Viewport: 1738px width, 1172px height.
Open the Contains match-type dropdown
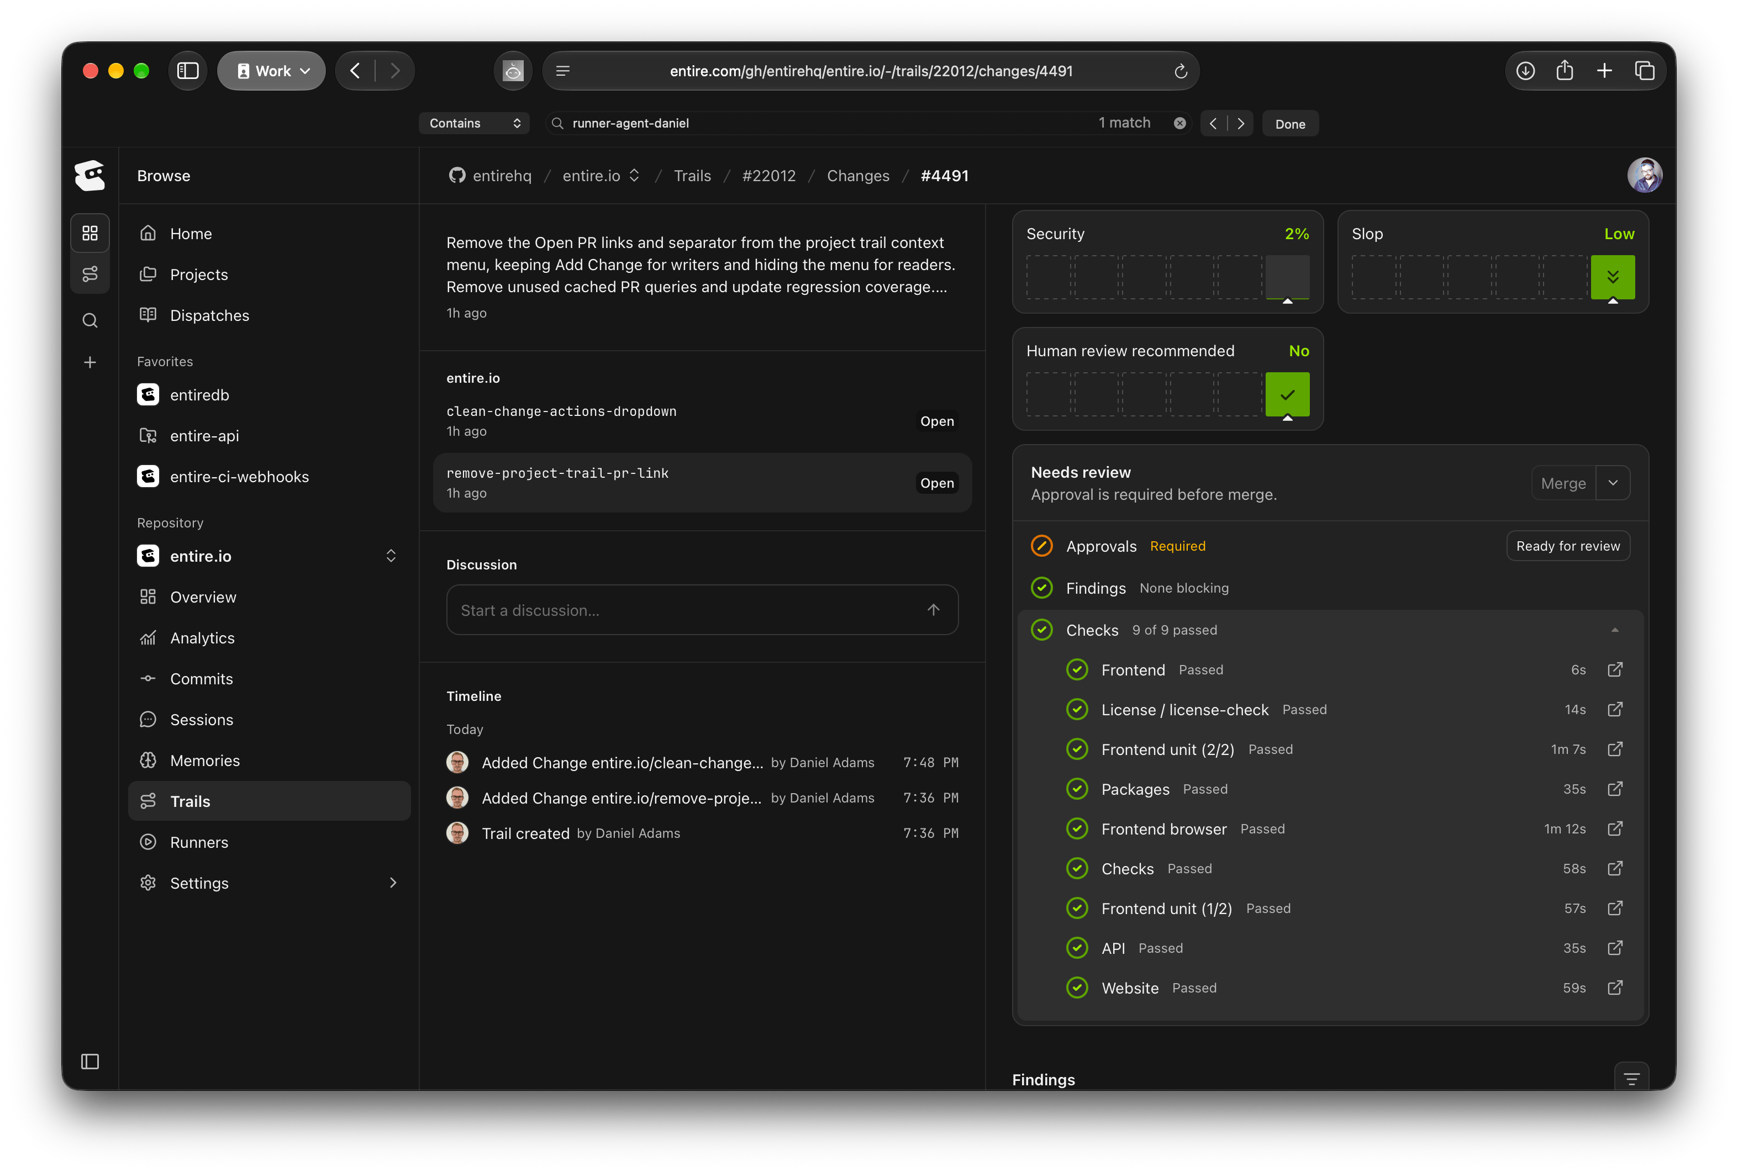[x=474, y=123]
